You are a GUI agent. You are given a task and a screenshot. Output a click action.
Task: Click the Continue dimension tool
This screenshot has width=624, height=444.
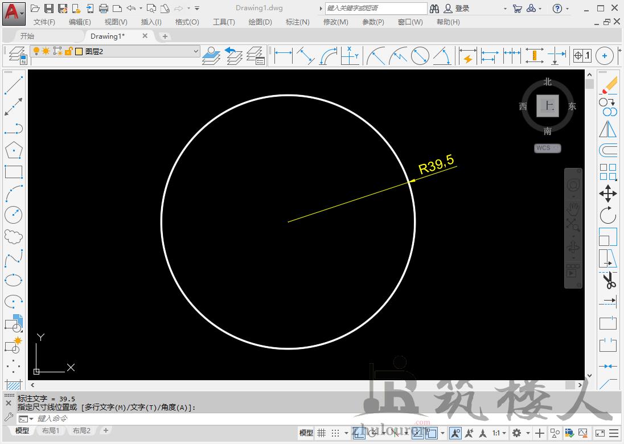click(512, 56)
